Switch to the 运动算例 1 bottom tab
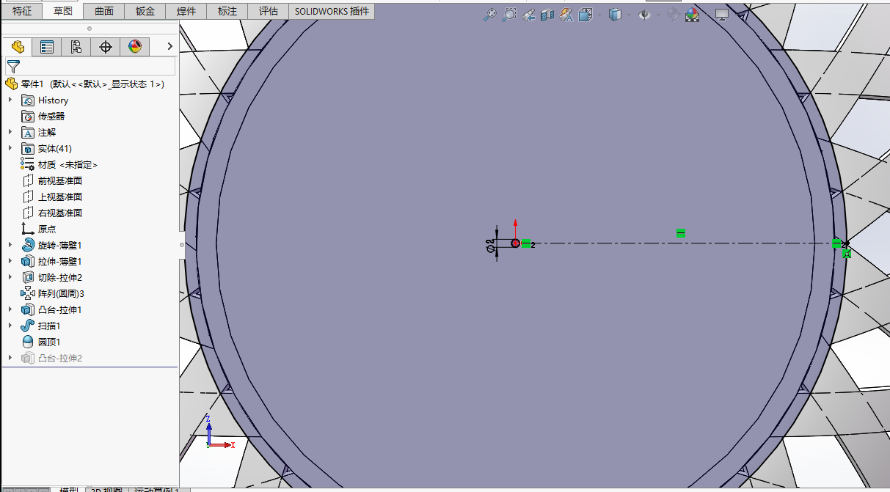This screenshot has width=890, height=492. 158,490
